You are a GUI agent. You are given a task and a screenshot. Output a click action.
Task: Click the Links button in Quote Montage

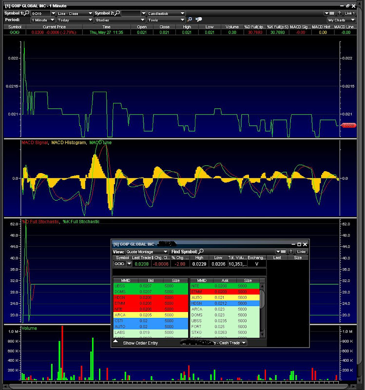click(x=302, y=252)
